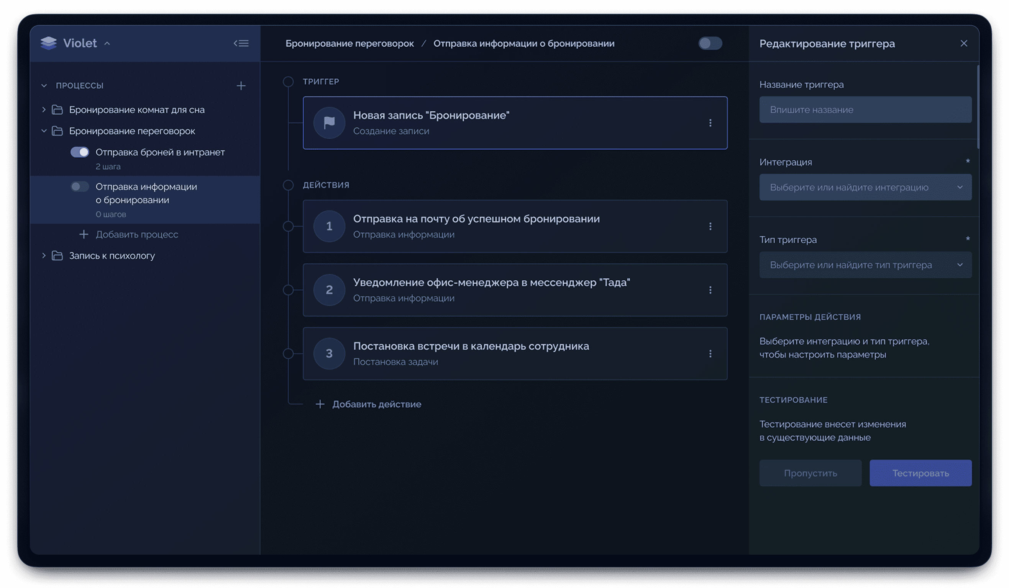The image size is (1009, 588).
Task: Open the Интеграция dropdown
Action: pos(865,187)
